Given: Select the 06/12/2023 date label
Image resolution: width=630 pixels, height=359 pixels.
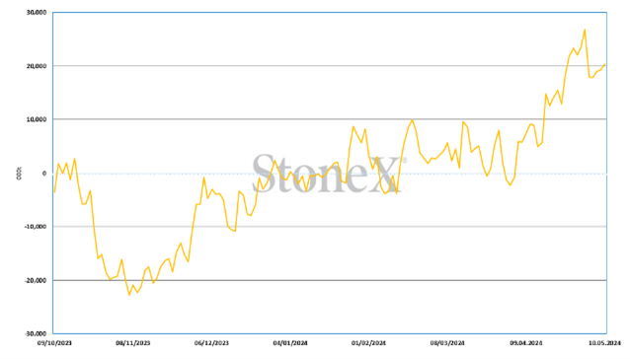Looking at the screenshot, I should pos(211,343).
